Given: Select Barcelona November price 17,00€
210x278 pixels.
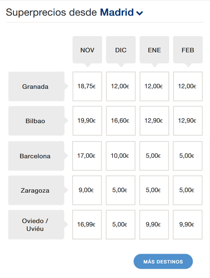Looking at the screenshot, I should [87, 156].
